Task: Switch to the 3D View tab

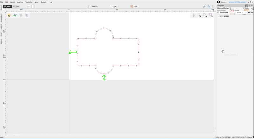Action: (x=16, y=6)
